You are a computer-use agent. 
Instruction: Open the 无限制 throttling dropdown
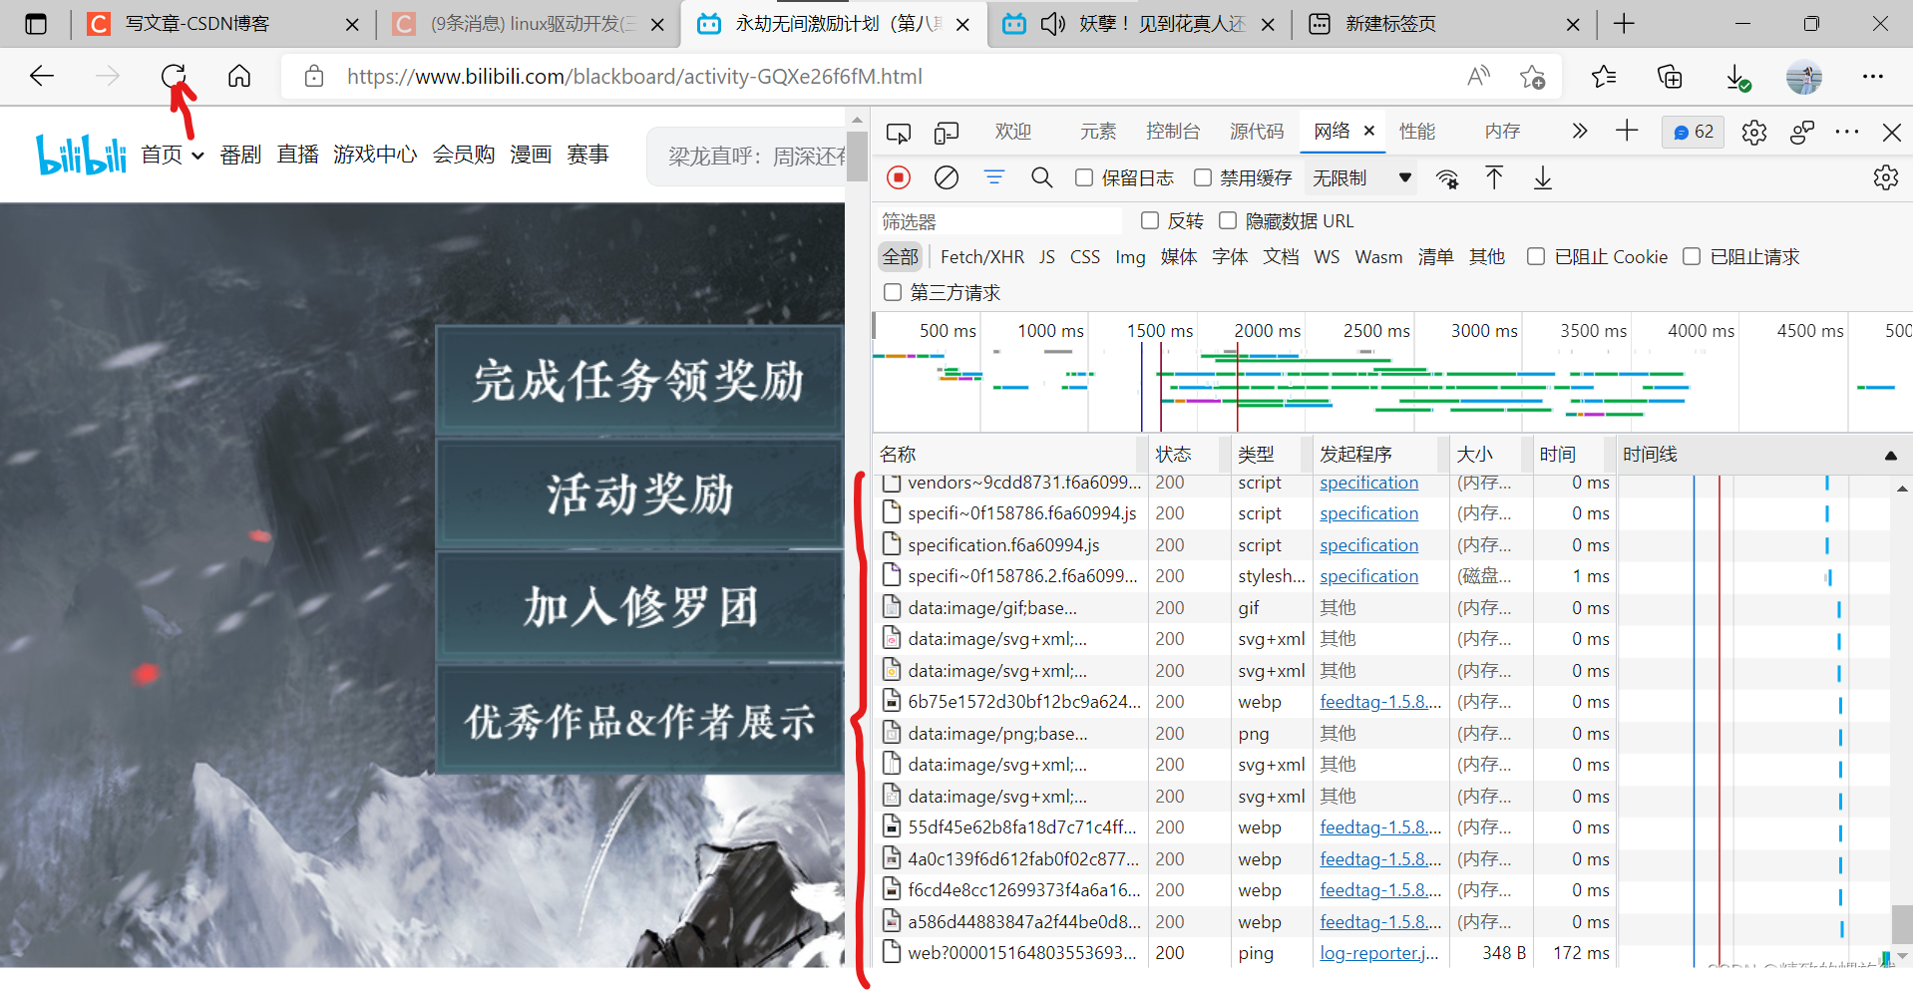click(1362, 177)
